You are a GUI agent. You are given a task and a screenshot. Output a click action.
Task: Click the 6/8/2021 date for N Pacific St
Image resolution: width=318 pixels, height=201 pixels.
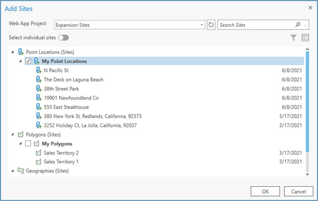(x=292, y=70)
